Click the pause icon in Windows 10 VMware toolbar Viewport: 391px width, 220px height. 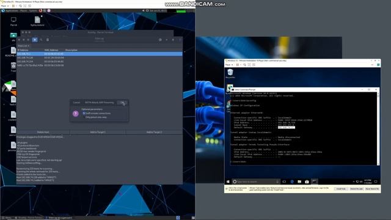point(238,65)
